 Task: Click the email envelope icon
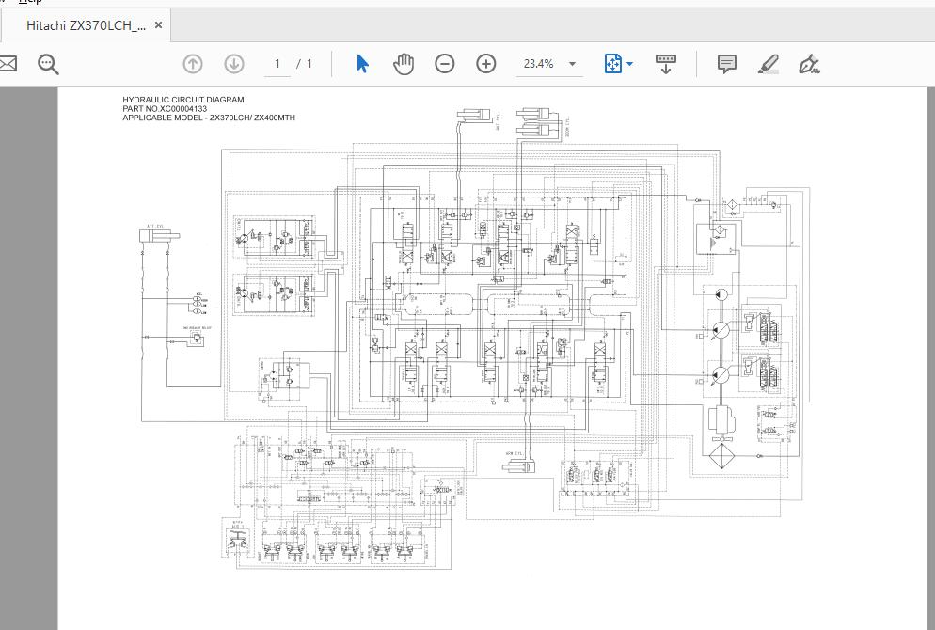(x=8, y=64)
